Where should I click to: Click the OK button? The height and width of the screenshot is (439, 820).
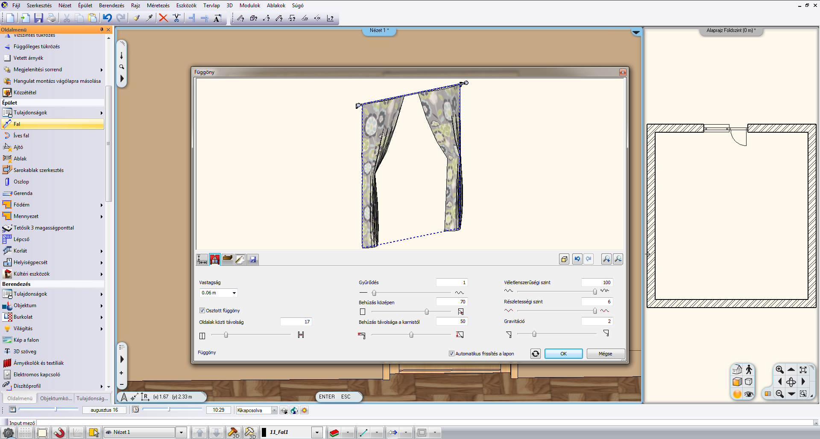pos(563,354)
